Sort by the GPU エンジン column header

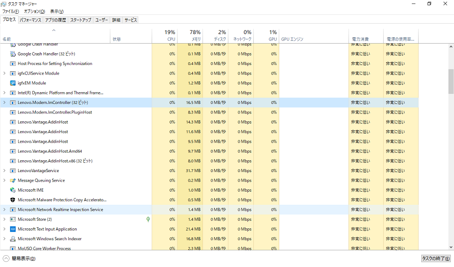coord(314,36)
